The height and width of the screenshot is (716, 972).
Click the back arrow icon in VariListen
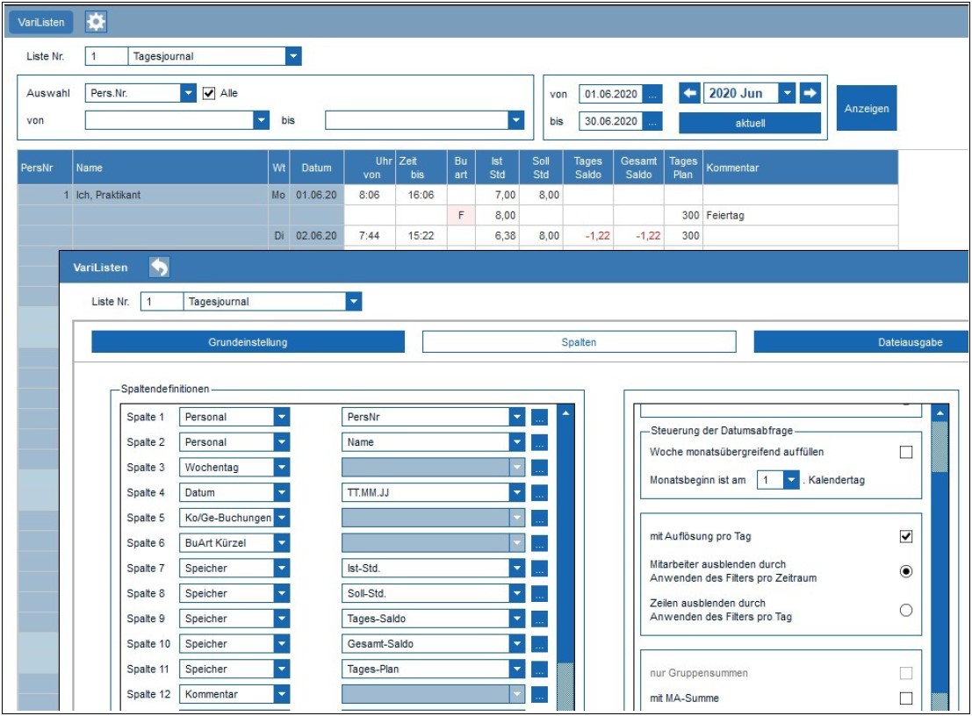(159, 268)
